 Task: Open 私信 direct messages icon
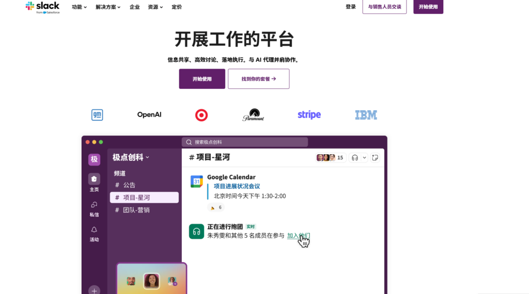94,204
